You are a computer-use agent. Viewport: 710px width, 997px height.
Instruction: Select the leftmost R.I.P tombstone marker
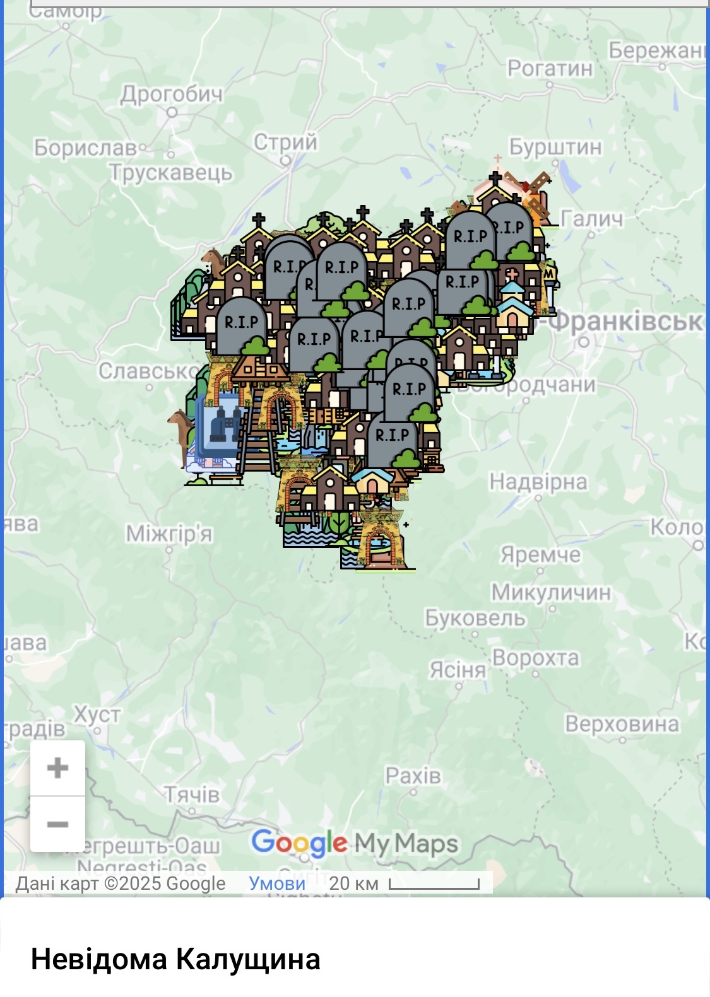pos(242,327)
